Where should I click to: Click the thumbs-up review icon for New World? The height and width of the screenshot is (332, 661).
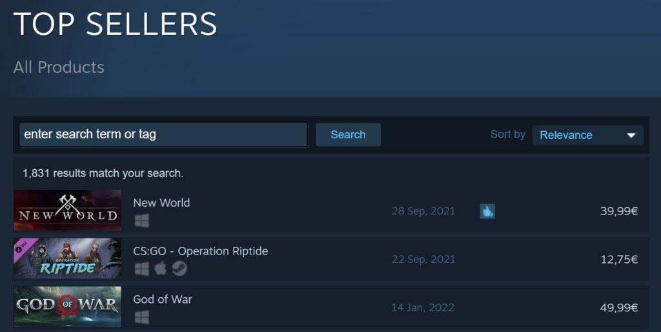pyautogui.click(x=487, y=211)
